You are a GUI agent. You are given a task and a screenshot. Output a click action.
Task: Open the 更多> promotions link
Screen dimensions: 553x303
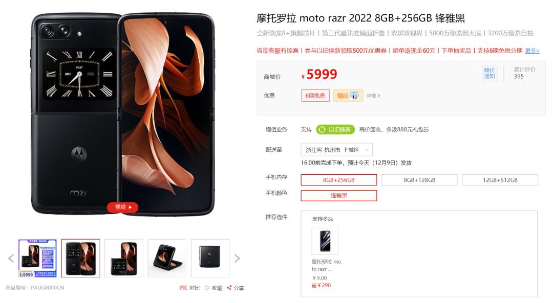(532, 51)
